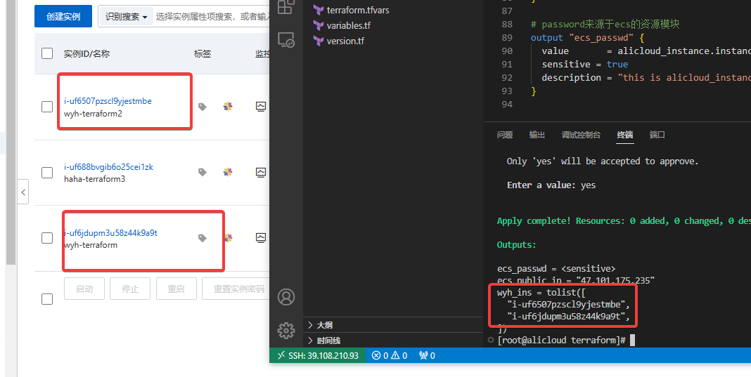Expand the 大纲 section

click(393, 325)
